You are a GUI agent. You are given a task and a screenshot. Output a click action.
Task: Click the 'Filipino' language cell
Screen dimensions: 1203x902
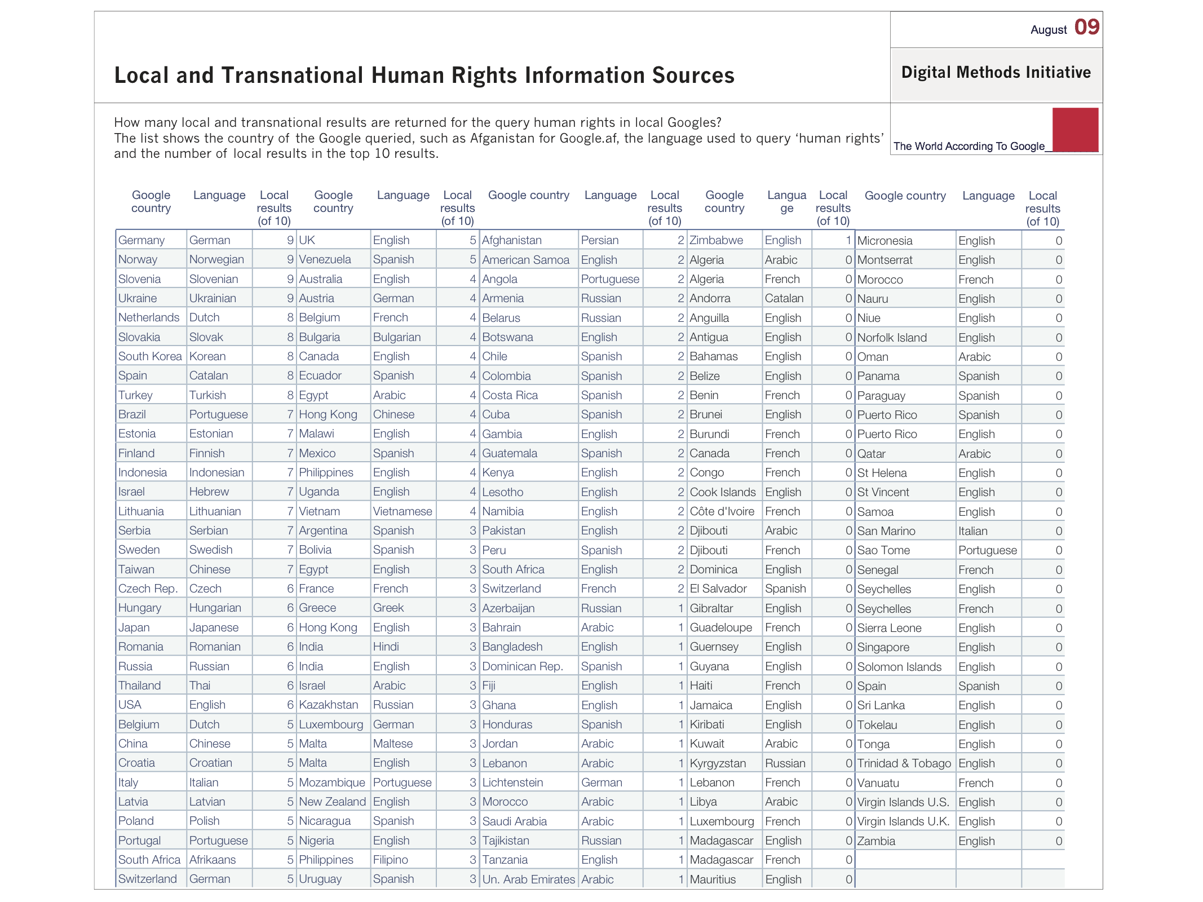(403, 860)
